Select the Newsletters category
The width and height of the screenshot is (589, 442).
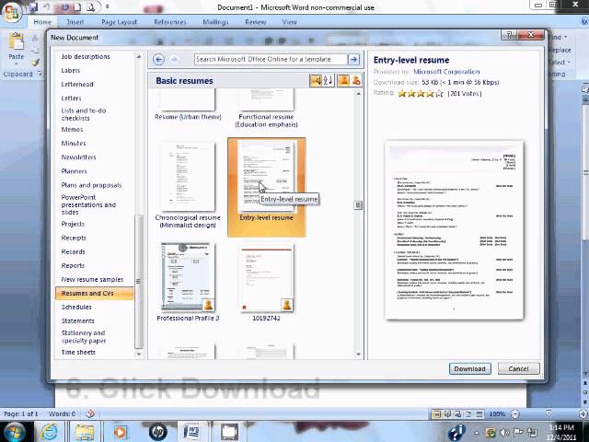[x=78, y=157]
